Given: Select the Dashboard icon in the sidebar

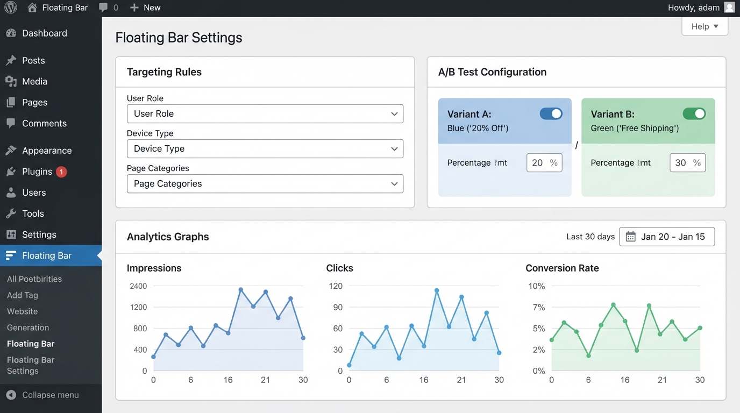Looking at the screenshot, I should (x=12, y=33).
